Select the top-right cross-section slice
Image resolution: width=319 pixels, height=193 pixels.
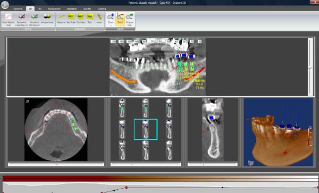point(169,108)
